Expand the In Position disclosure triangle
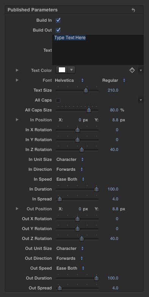Viewport: 149px width, 297px height. [x=17, y=120]
